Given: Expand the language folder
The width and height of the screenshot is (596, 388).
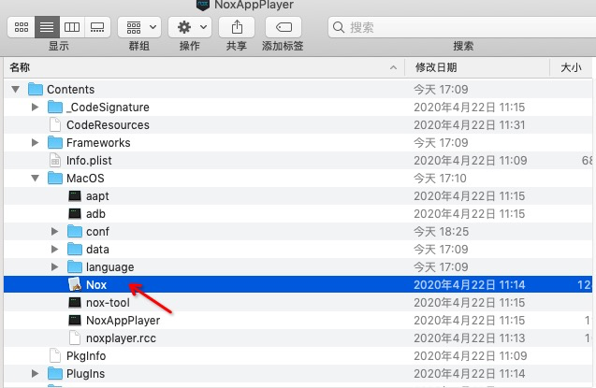Looking at the screenshot, I should click(54, 266).
